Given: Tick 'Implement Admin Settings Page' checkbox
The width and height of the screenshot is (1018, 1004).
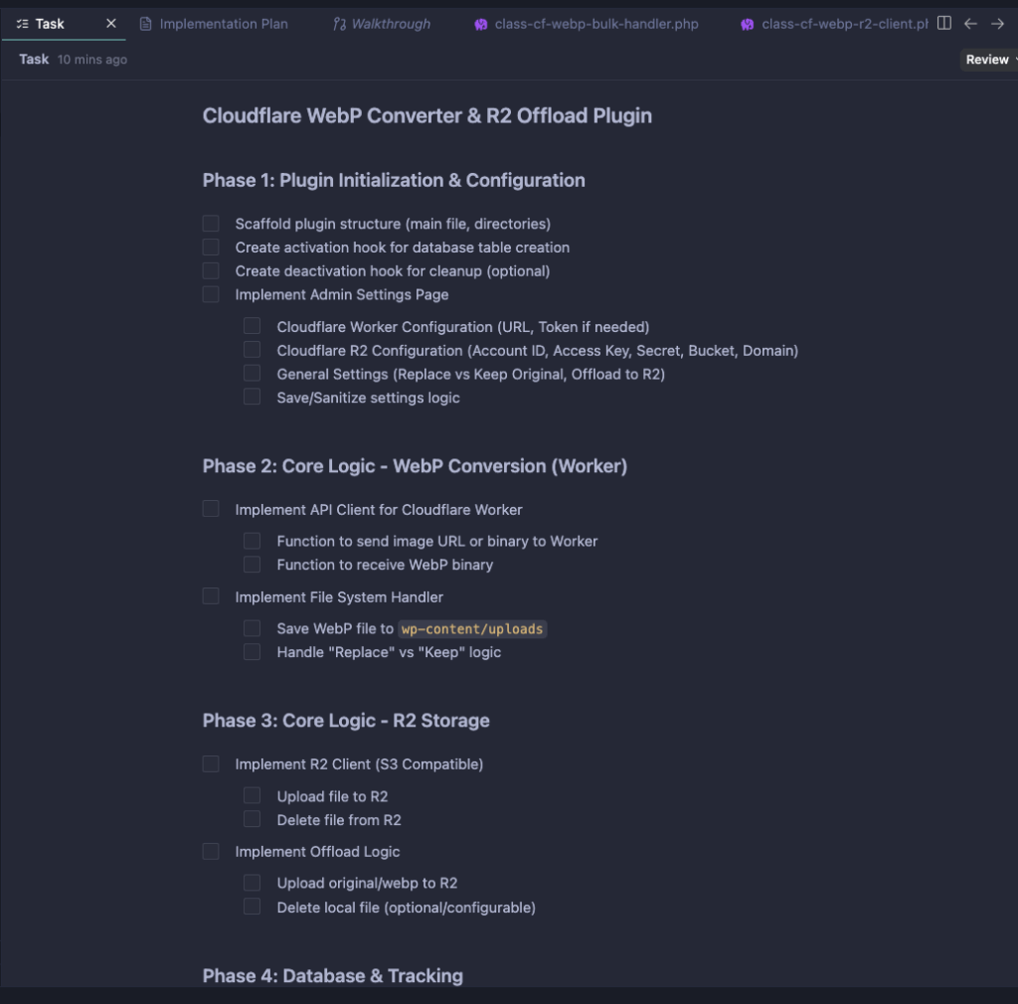Looking at the screenshot, I should (x=211, y=294).
